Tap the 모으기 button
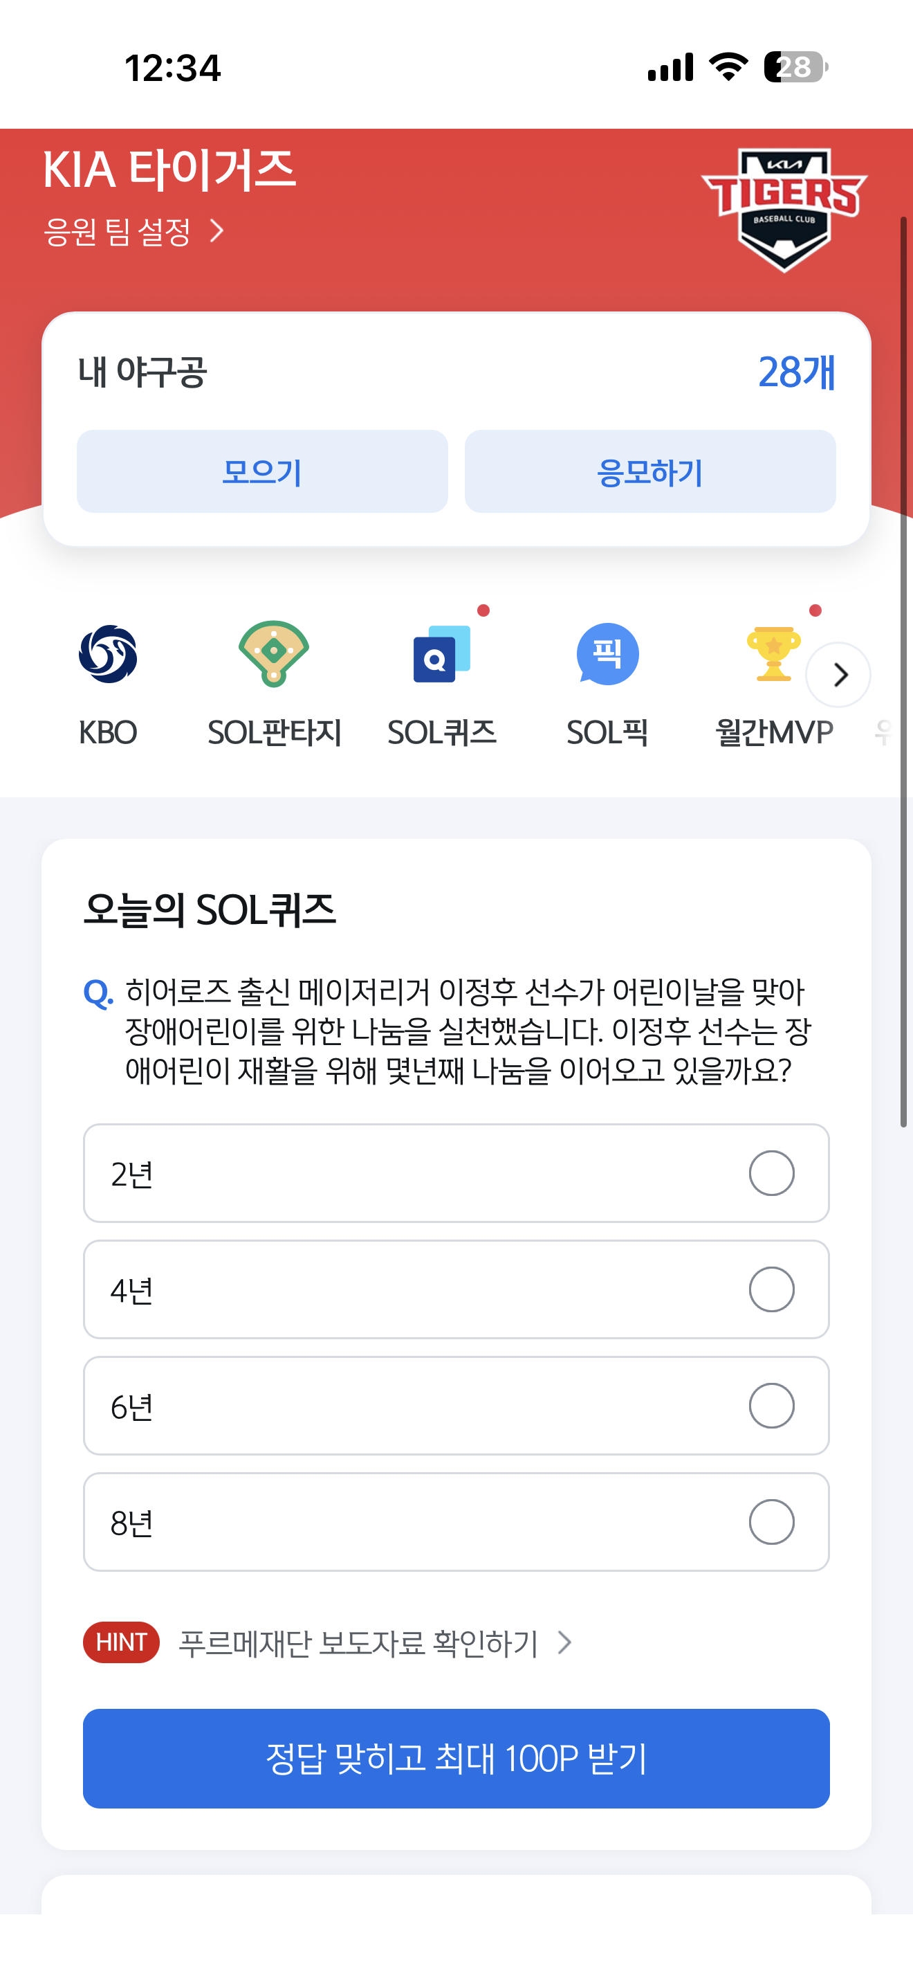 [x=263, y=471]
